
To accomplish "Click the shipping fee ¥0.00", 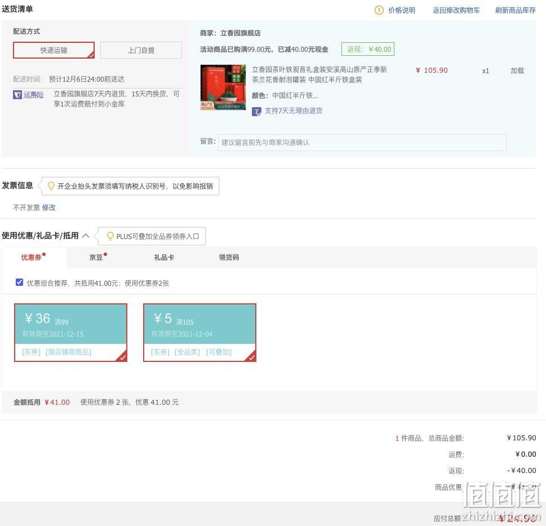I will (526, 454).
